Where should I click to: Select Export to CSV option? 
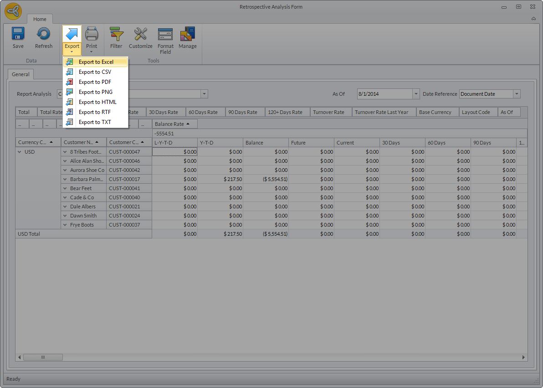(95, 72)
